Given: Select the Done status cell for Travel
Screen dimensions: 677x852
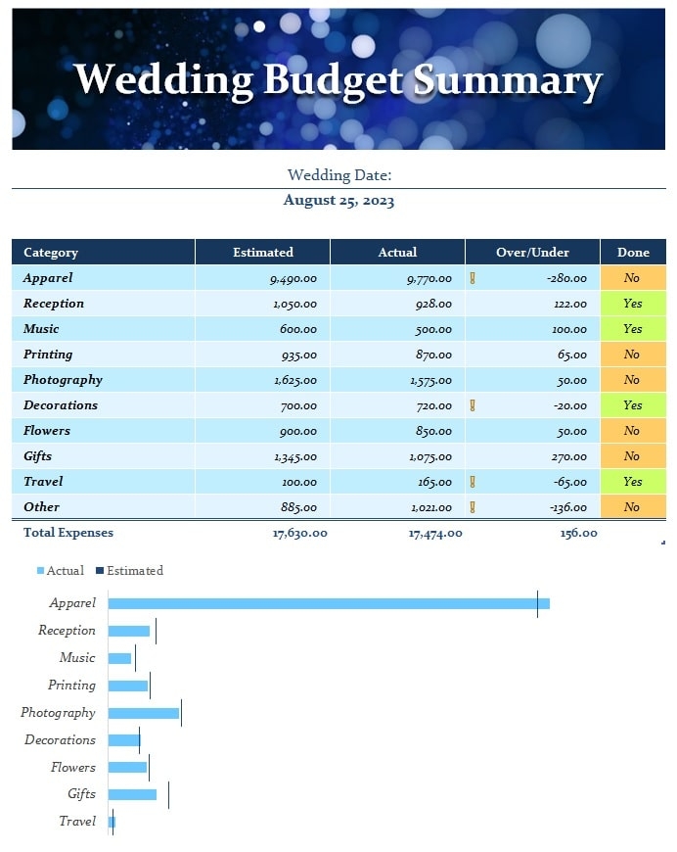Looking at the screenshot, I should click(632, 482).
